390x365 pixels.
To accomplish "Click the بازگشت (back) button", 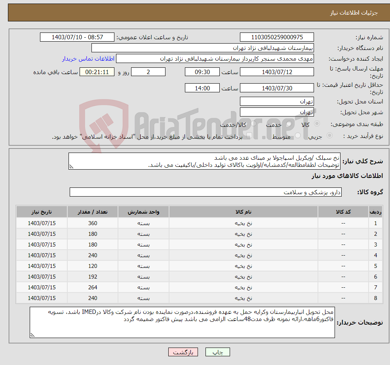I will (183, 352).
